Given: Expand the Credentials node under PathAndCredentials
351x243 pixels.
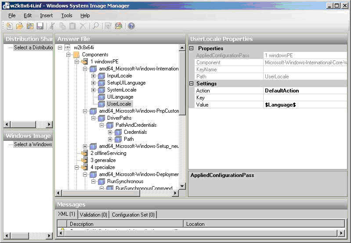Looking at the screenshot, I should coord(110,132).
